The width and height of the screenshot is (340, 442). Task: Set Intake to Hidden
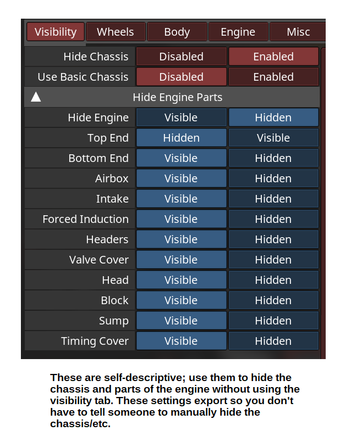(273, 199)
